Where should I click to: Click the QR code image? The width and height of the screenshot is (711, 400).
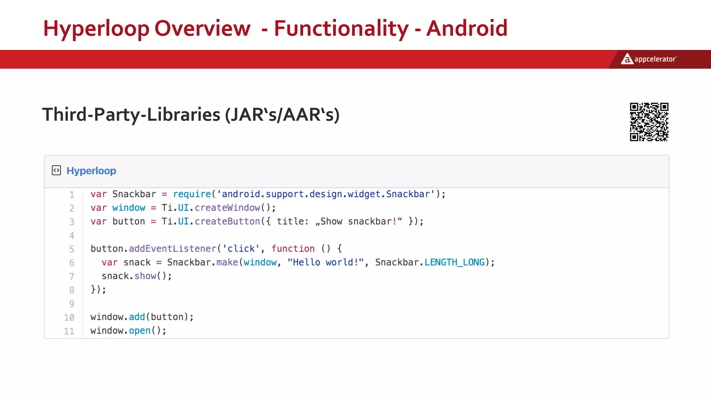click(x=649, y=122)
